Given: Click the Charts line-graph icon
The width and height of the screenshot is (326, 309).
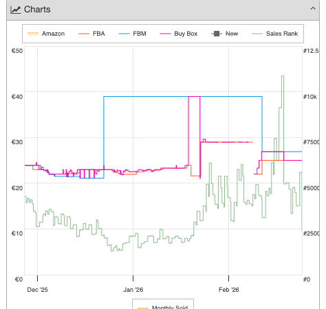Looking at the screenshot, I should (16, 10).
